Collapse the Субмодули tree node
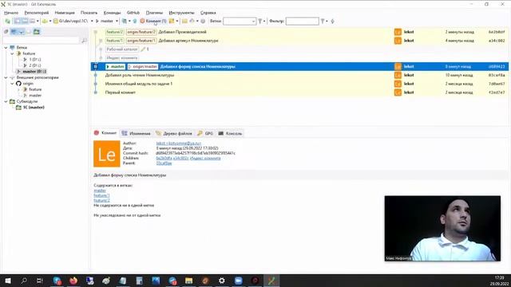 pyautogui.click(x=6, y=101)
